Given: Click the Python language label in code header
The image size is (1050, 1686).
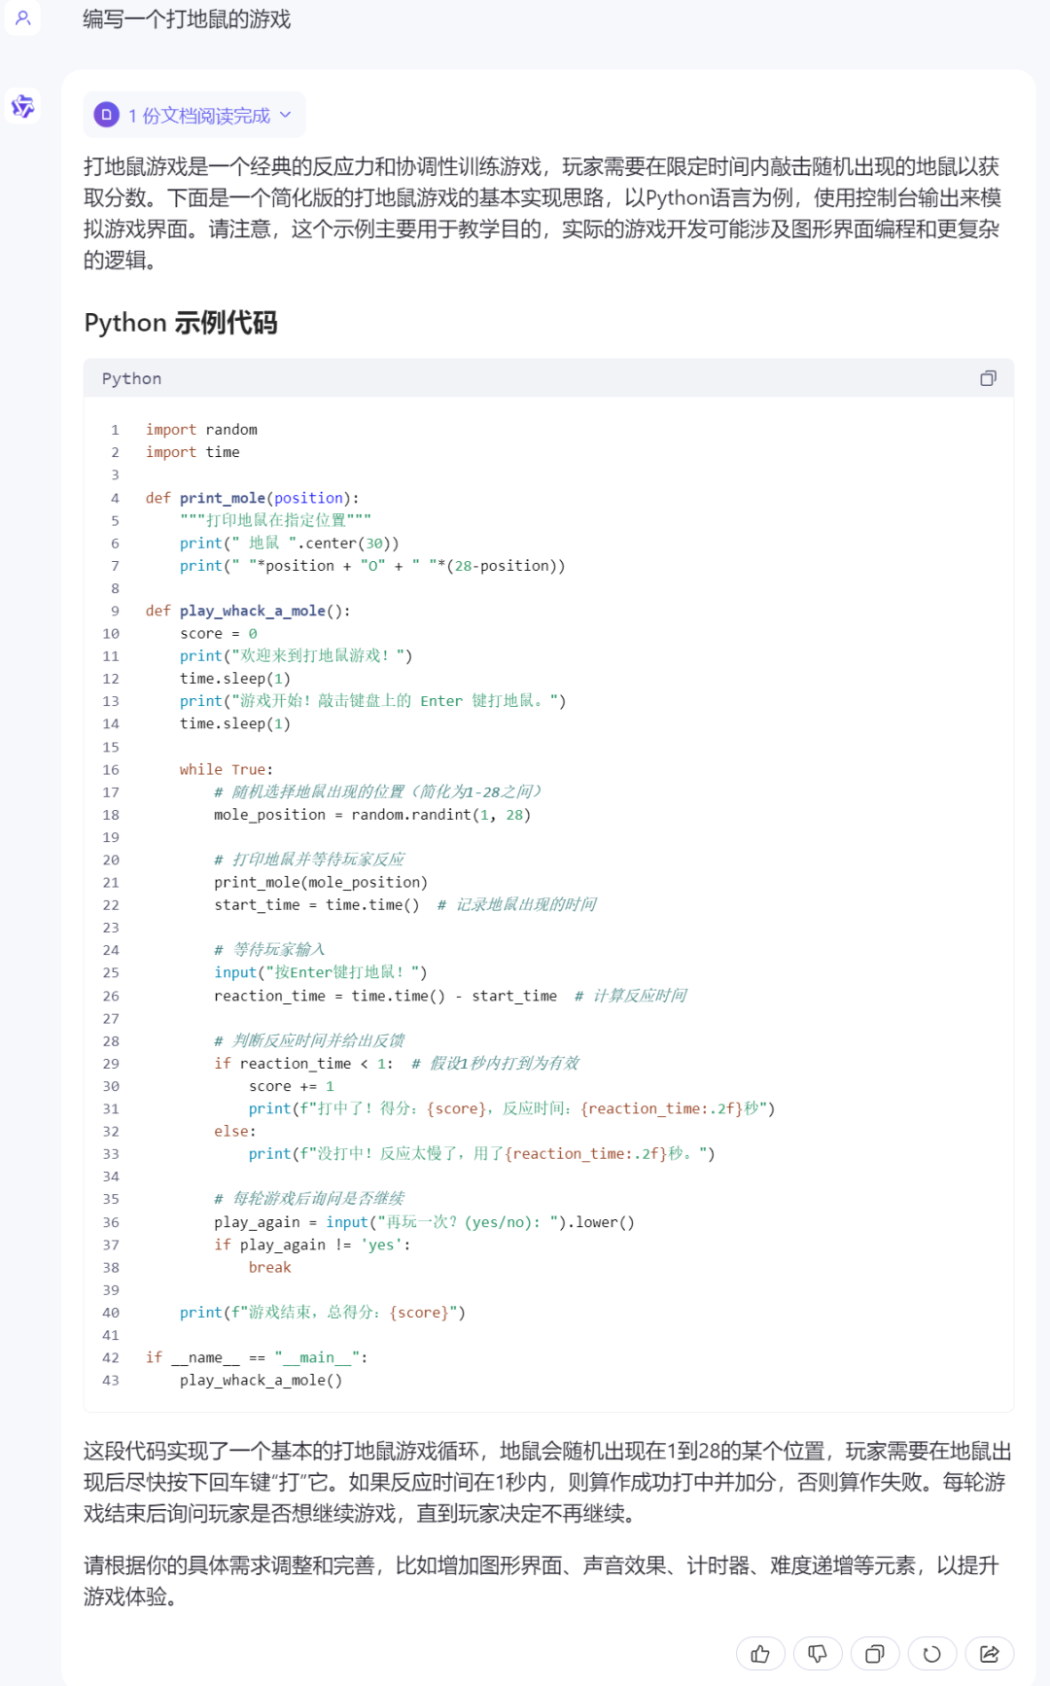Looking at the screenshot, I should [131, 378].
